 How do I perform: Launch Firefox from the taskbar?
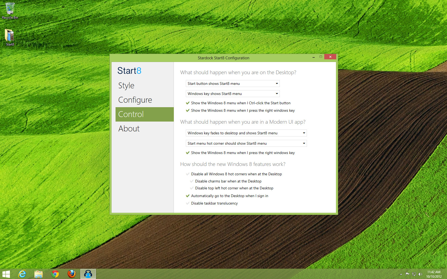72,274
